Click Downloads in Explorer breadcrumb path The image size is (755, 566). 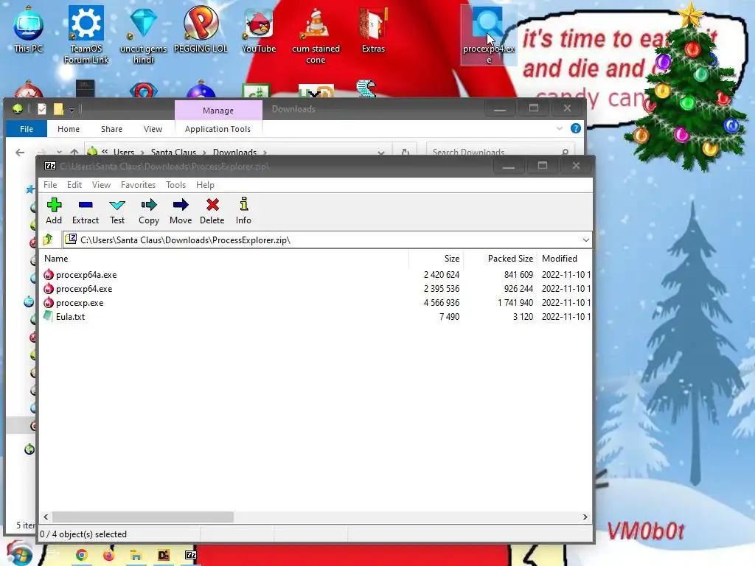coord(234,152)
